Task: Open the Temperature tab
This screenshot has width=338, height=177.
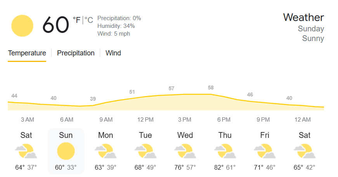Action: (x=27, y=53)
